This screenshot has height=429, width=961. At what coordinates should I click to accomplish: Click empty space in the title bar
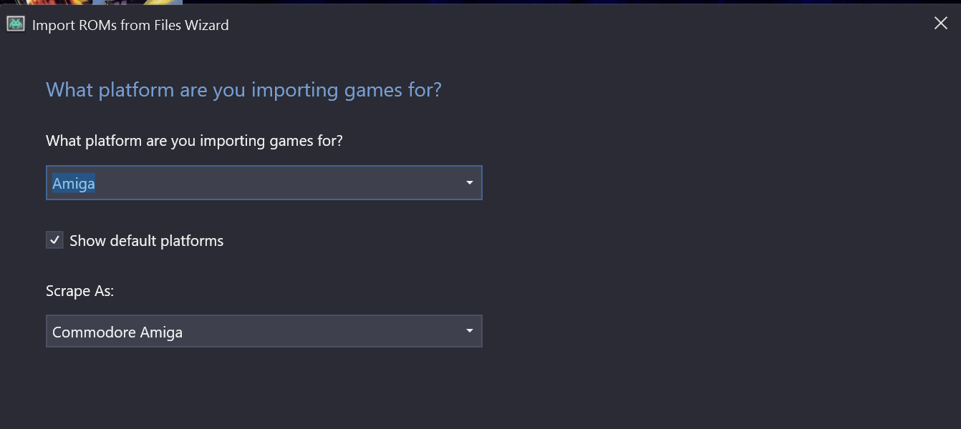tap(573, 24)
